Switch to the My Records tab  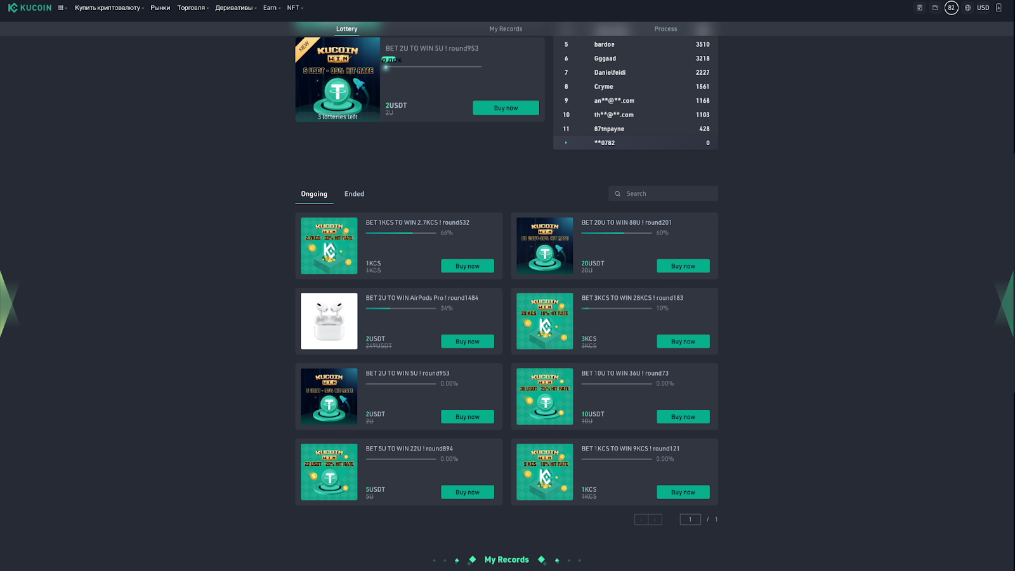pyautogui.click(x=506, y=29)
